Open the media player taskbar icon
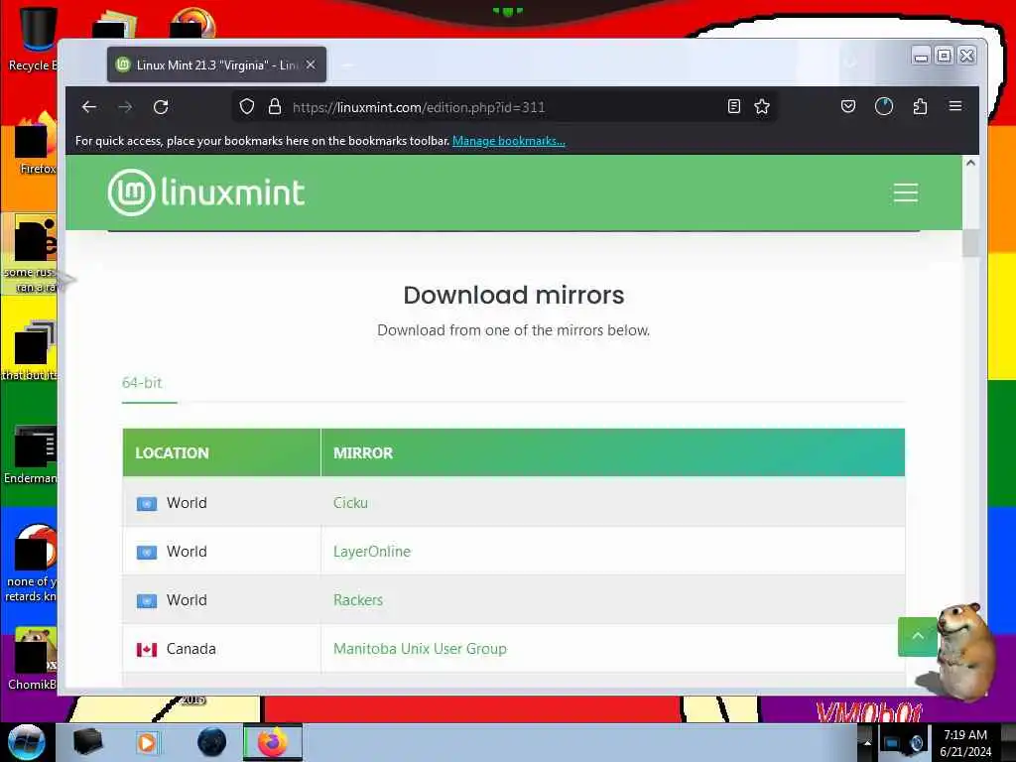1016x762 pixels. tap(147, 742)
